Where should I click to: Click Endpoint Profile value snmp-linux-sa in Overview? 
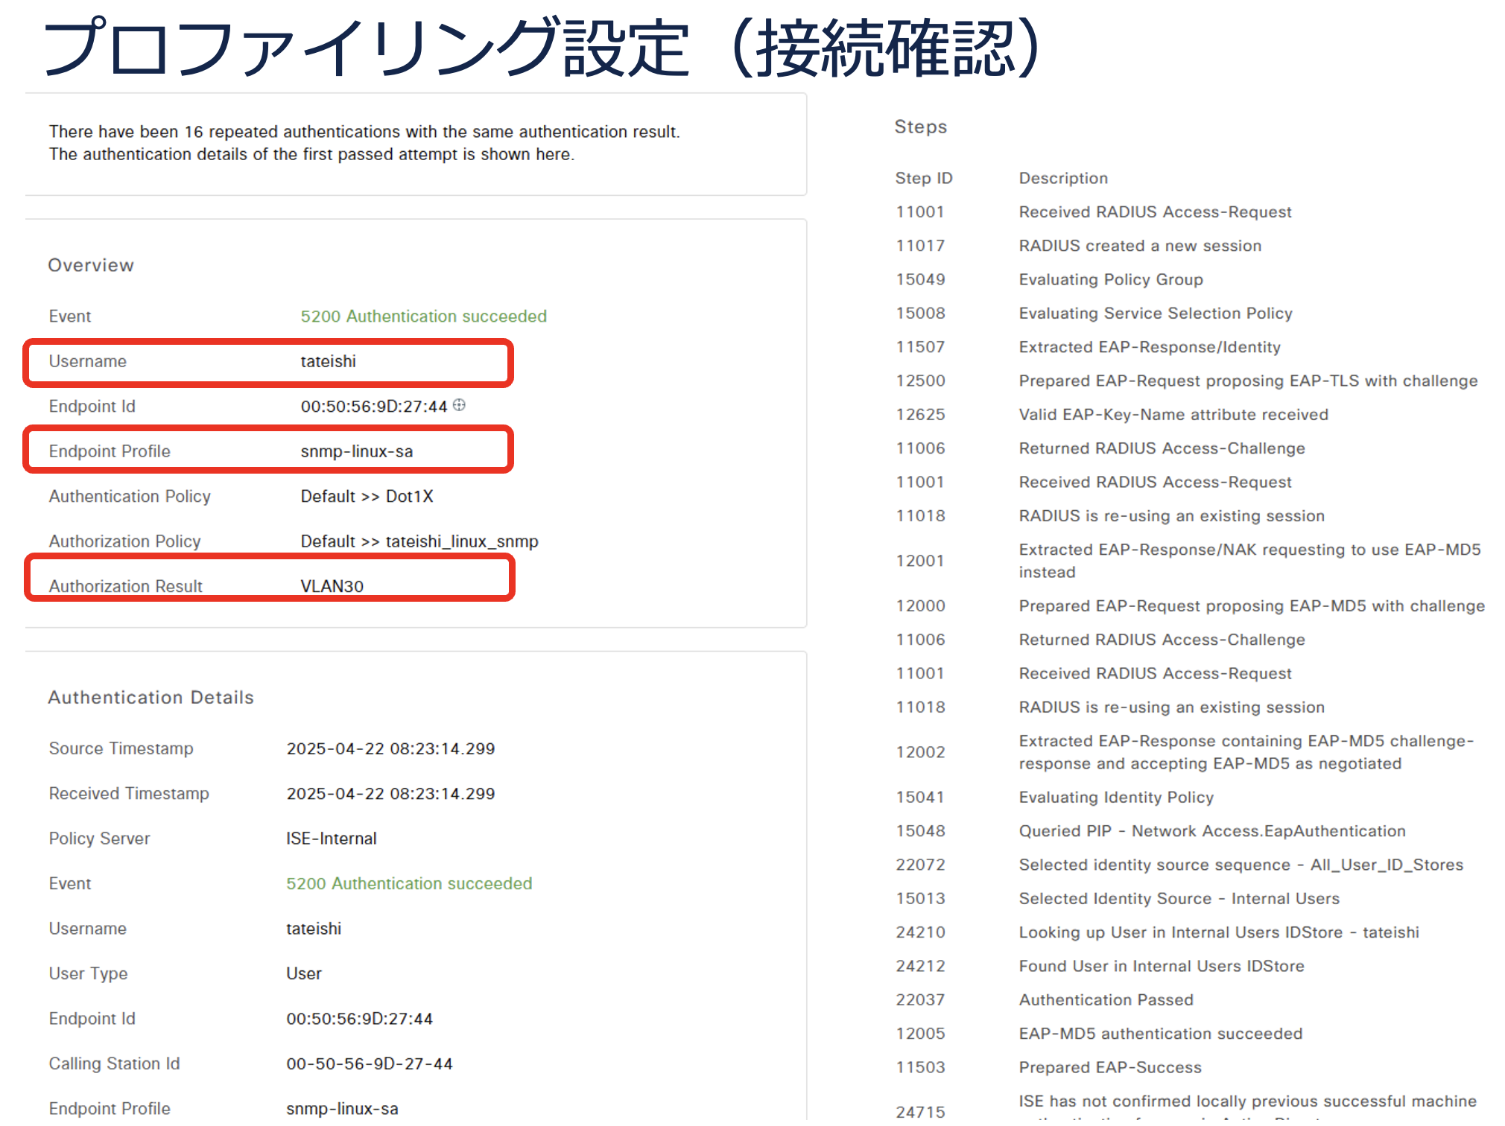pos(356,451)
